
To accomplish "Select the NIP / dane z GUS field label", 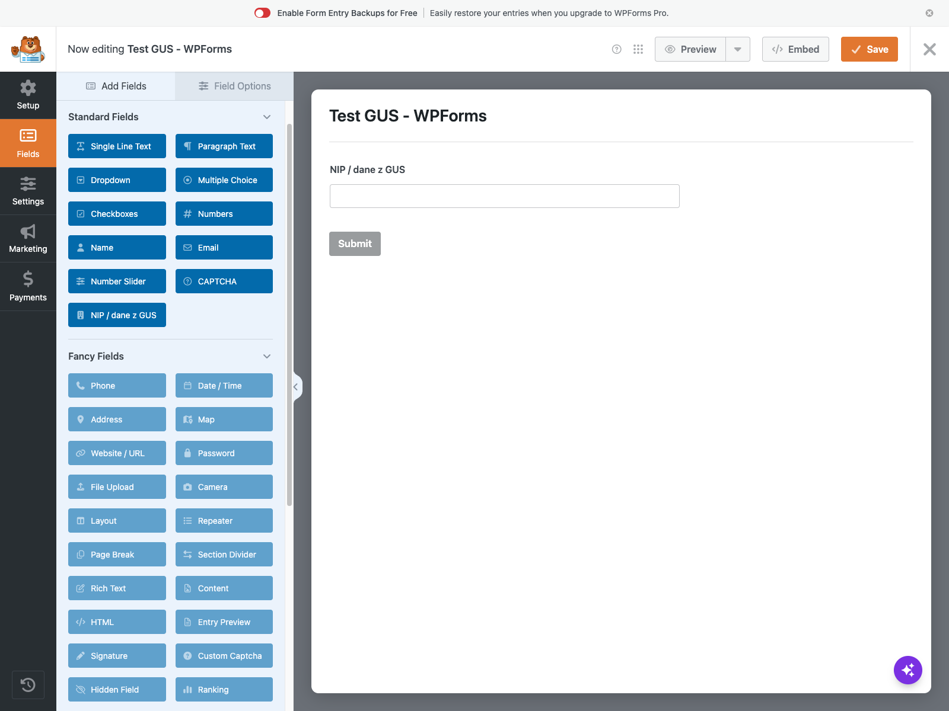I will (x=367, y=169).
